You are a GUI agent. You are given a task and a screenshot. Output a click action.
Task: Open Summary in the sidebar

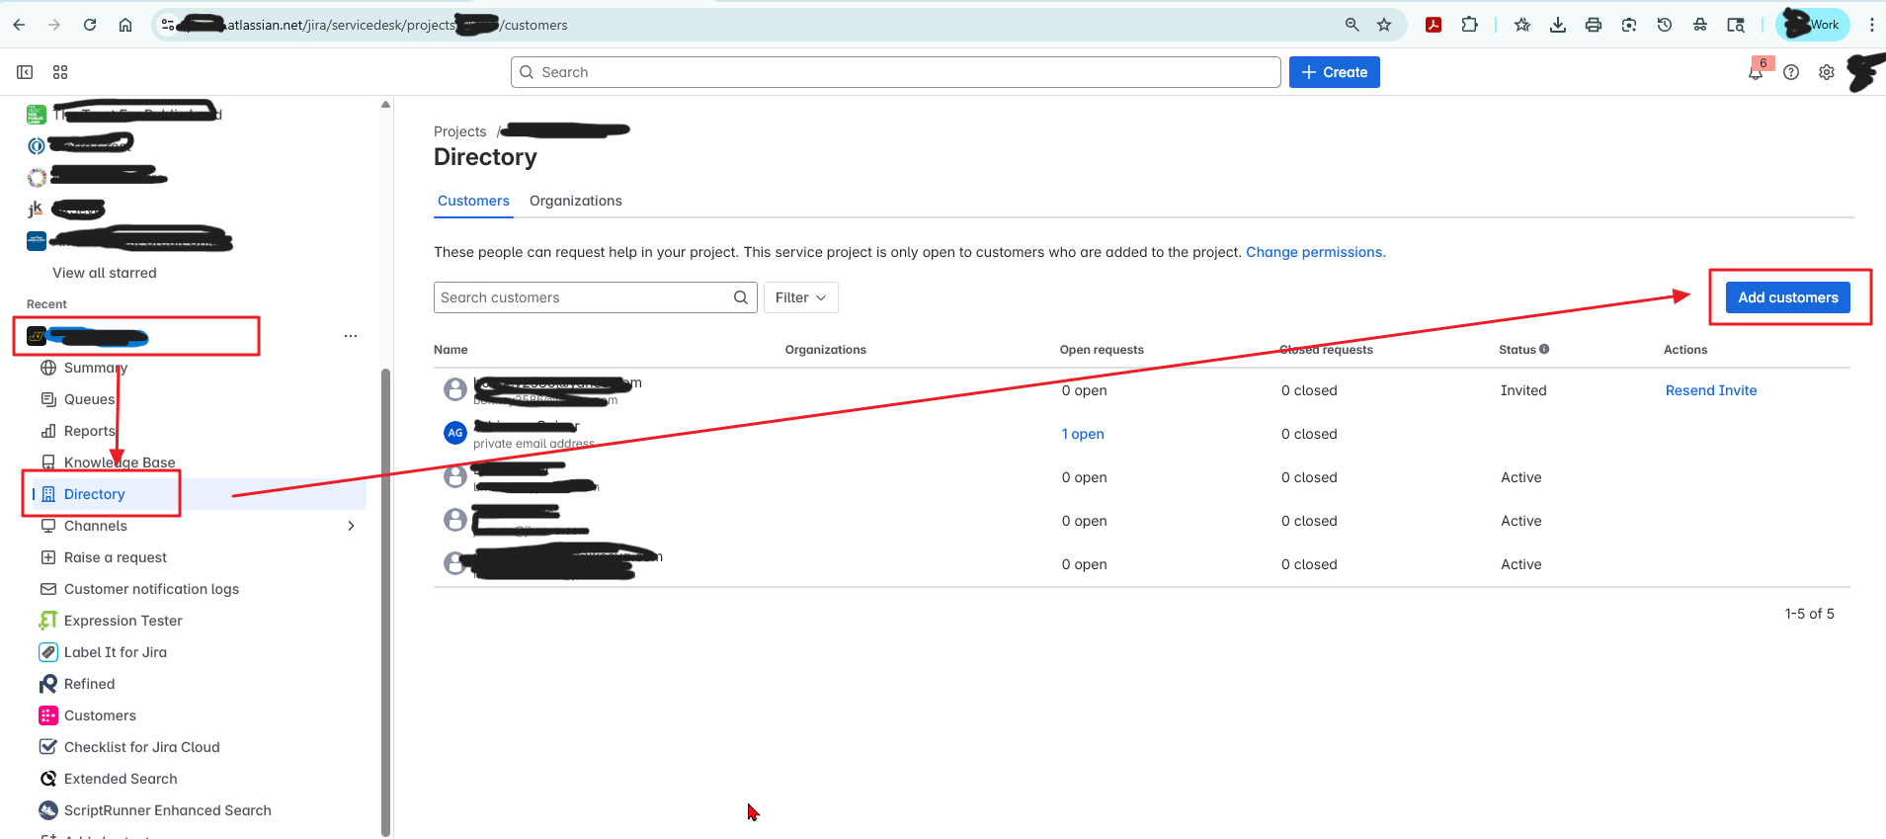pos(96,368)
